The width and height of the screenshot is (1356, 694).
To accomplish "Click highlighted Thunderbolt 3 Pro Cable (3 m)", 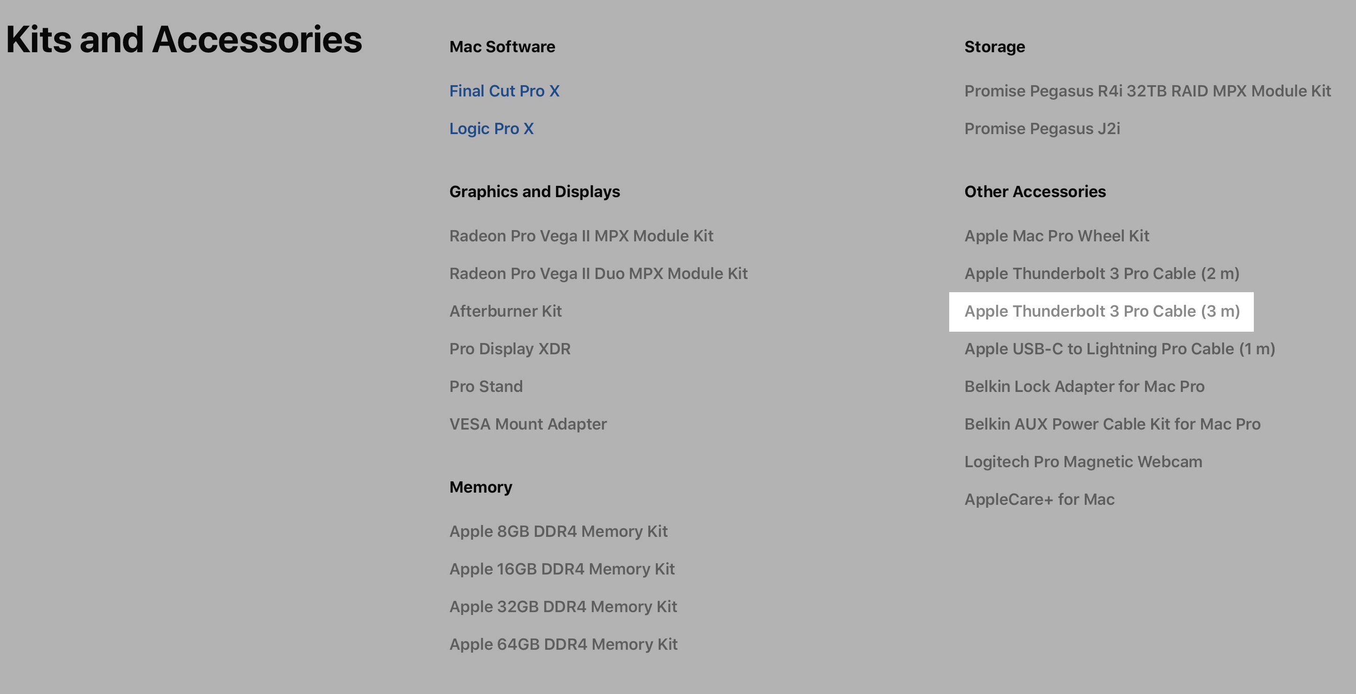I will point(1101,311).
